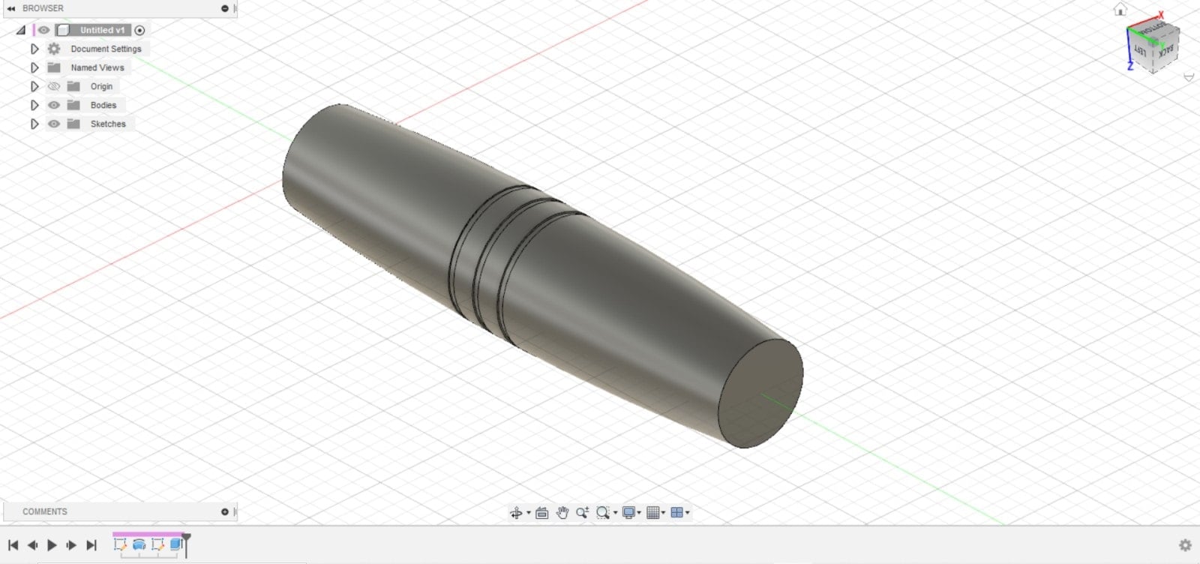
Task: Open the Zoom Window dropdown arrow
Action: pyautogui.click(x=615, y=513)
